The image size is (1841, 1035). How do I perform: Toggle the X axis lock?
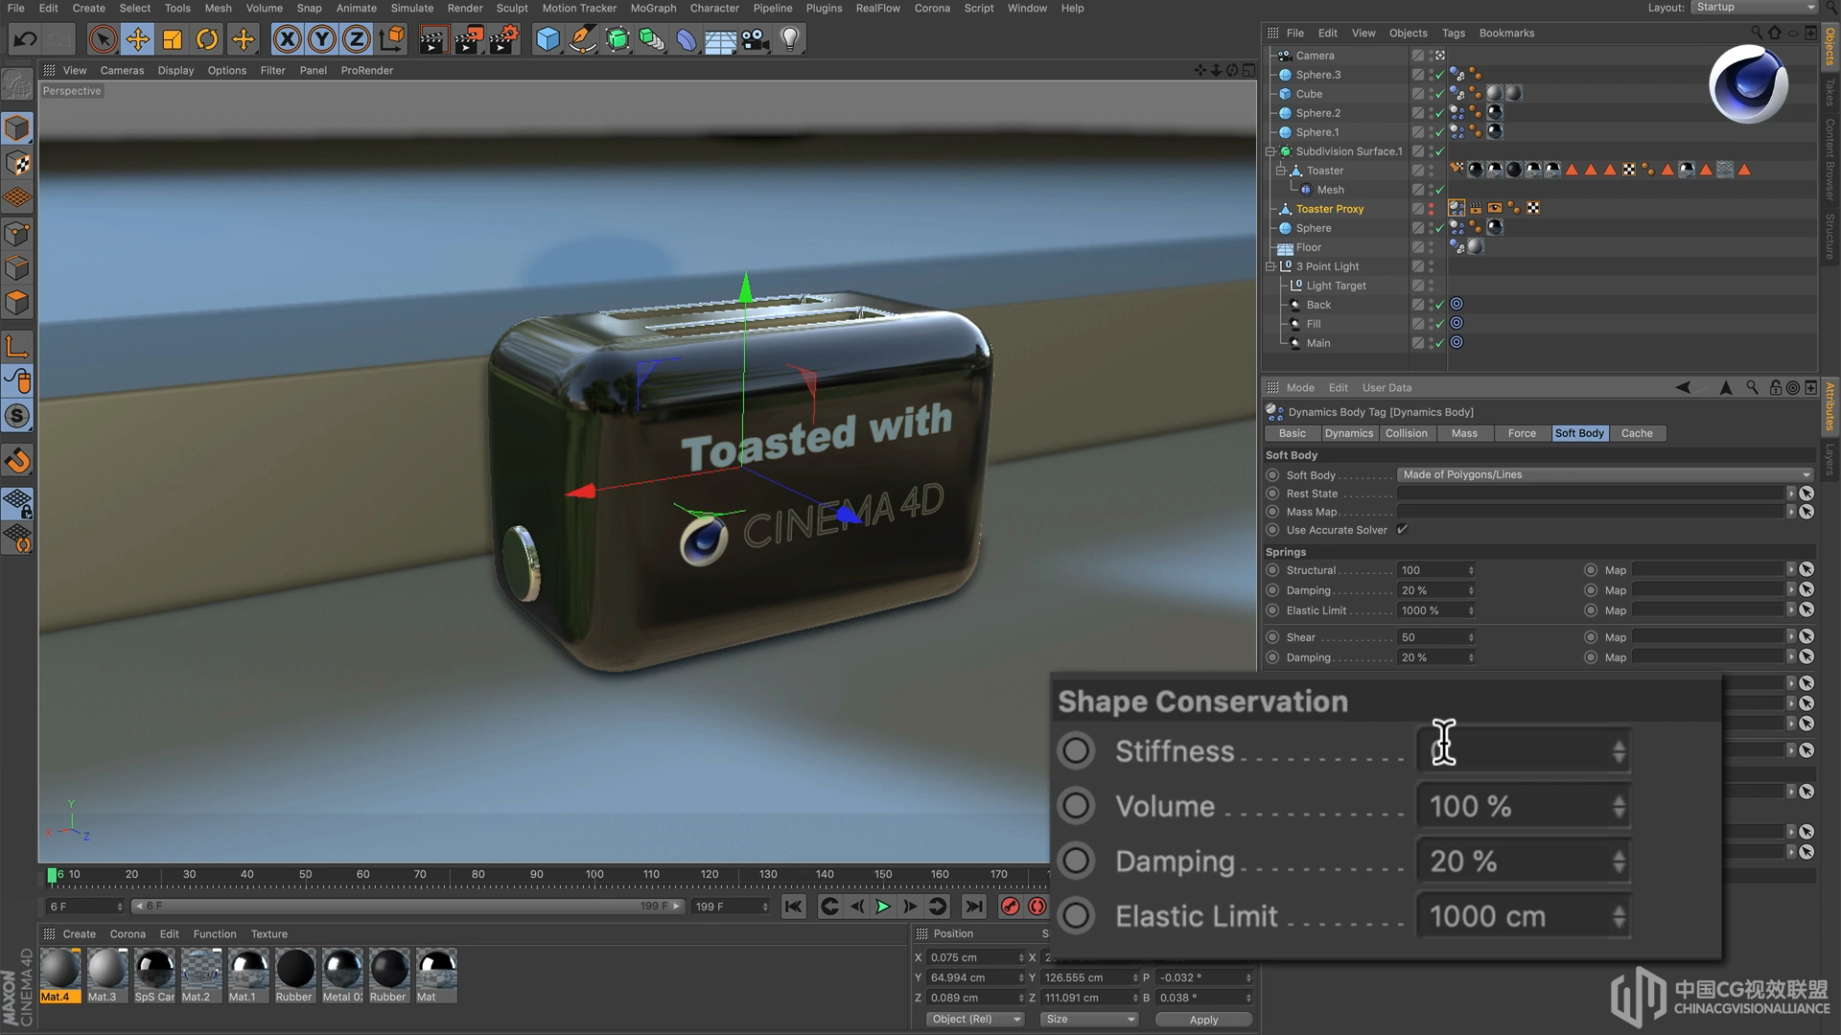click(x=287, y=39)
